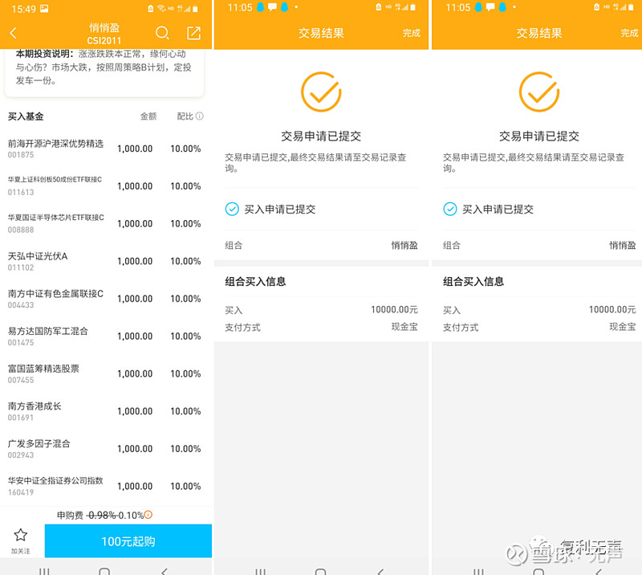Open fund 华夏上证科创板50成份ETF联接C
Screen dimensions: 642x575
click(x=55, y=179)
